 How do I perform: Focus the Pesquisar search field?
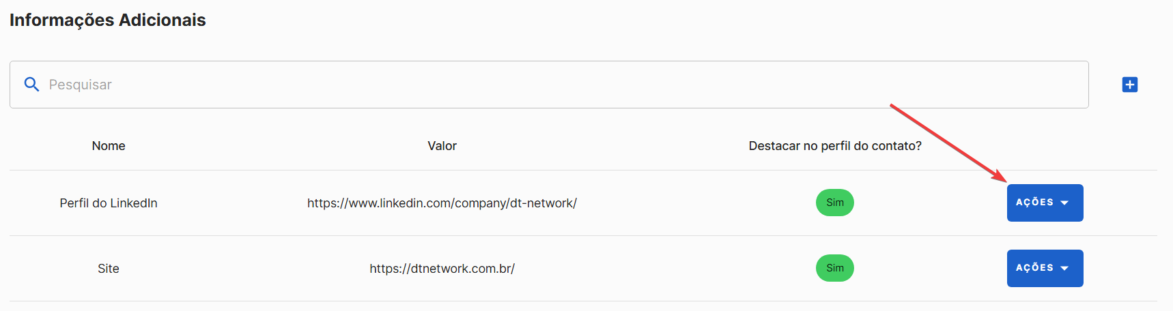(x=549, y=85)
